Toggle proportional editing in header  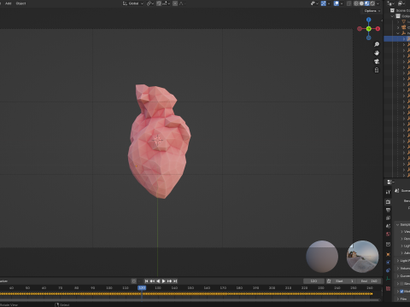click(x=175, y=3)
